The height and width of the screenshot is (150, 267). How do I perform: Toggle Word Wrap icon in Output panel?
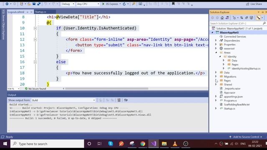tap(126, 100)
